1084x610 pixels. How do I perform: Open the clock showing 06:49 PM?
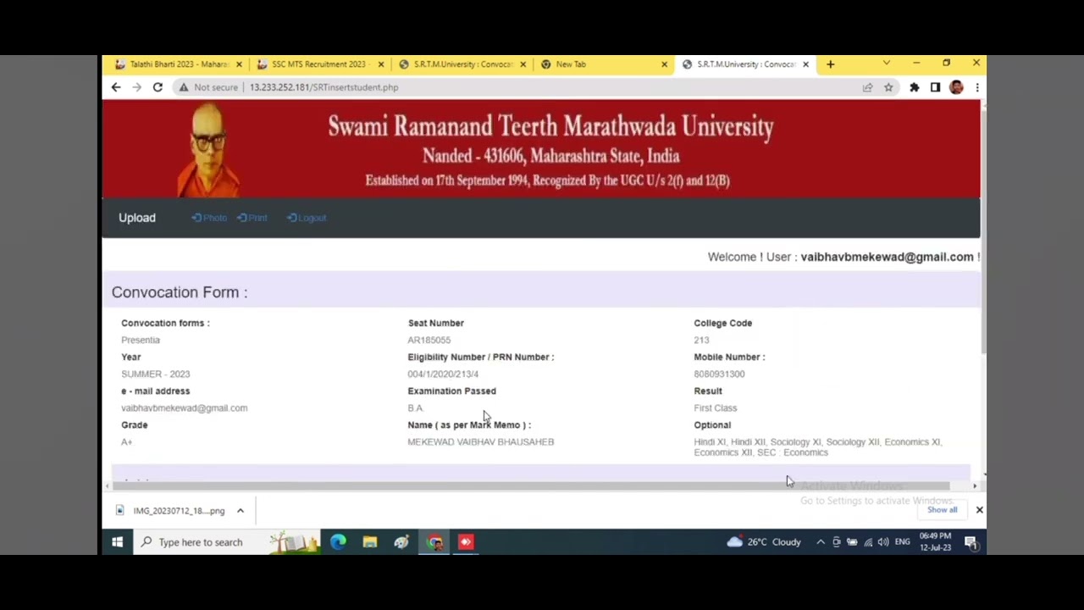pos(935,542)
